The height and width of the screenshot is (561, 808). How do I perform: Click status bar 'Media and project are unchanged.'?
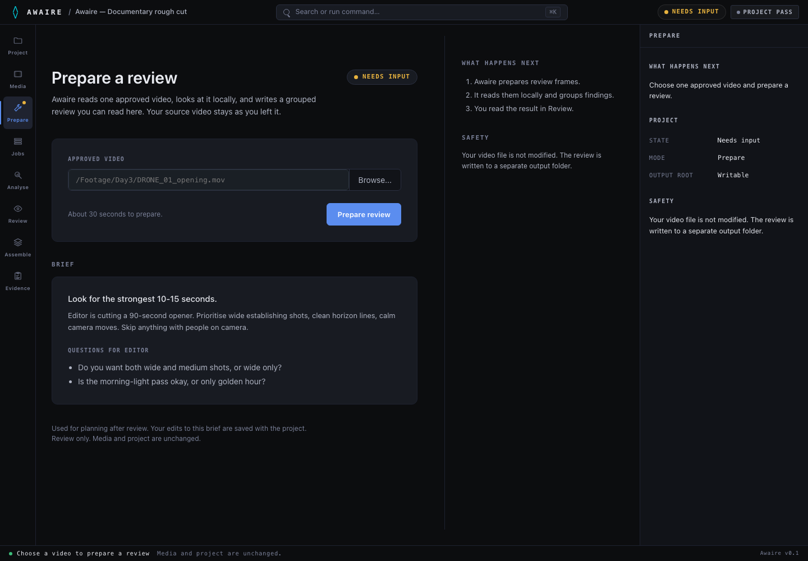click(219, 554)
